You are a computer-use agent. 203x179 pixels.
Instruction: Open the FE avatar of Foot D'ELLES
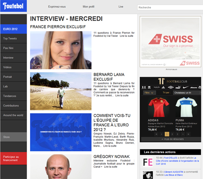(148, 162)
